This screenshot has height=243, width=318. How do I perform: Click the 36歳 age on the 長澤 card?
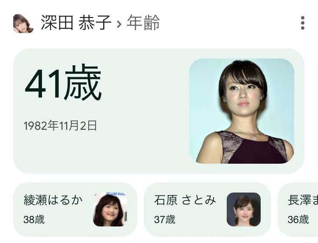298,220
